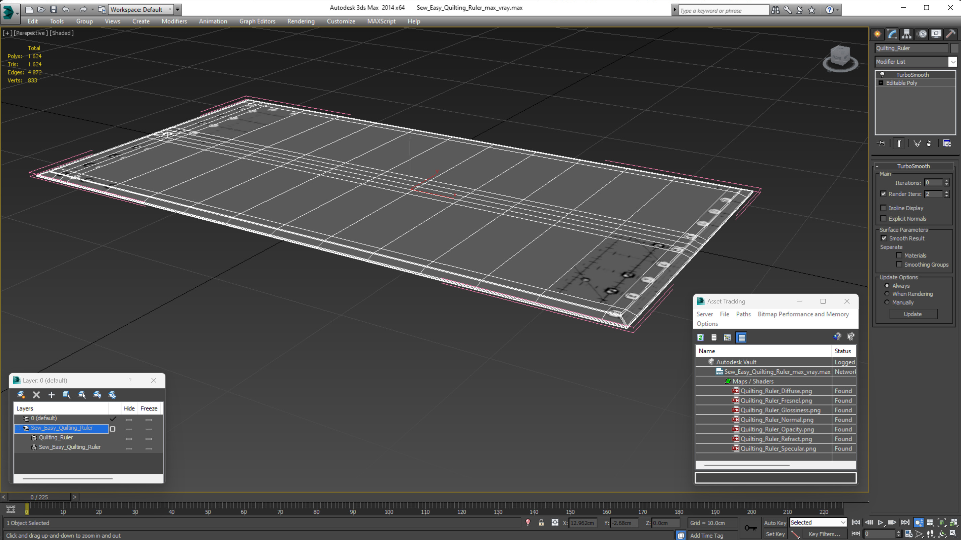961x540 pixels.
Task: Click Table View icon in Asset Tracking
Action: (x=742, y=337)
